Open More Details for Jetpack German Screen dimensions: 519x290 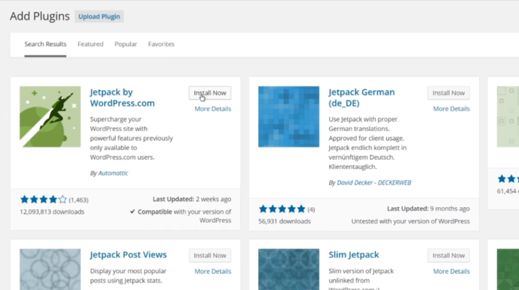(x=451, y=109)
